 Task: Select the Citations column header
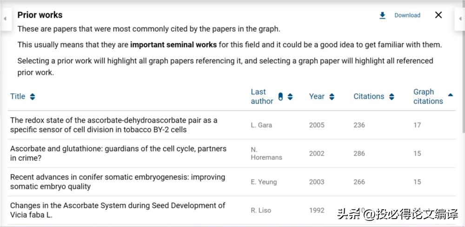(369, 96)
